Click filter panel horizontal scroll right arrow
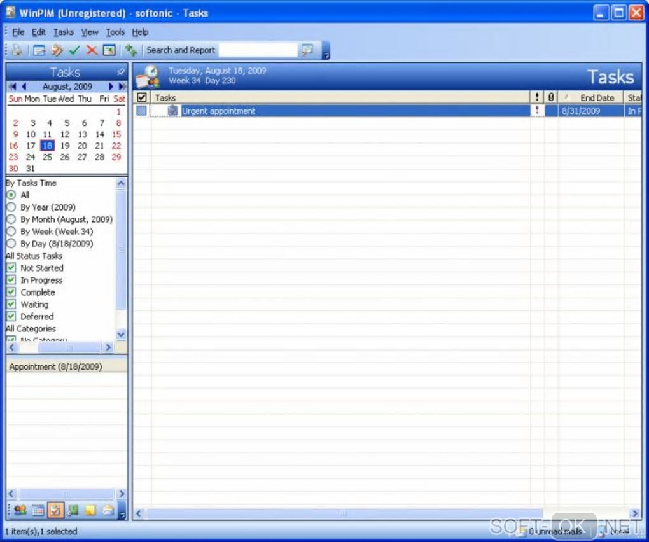 coord(108,347)
